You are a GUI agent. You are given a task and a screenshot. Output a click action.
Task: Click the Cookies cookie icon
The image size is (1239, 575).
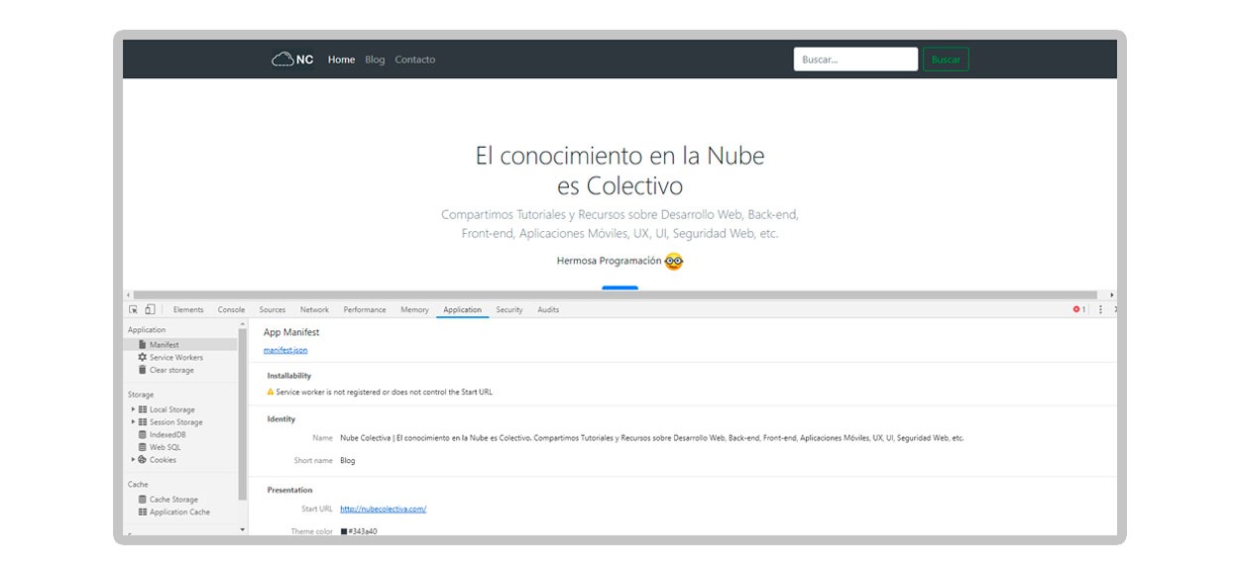coord(143,460)
